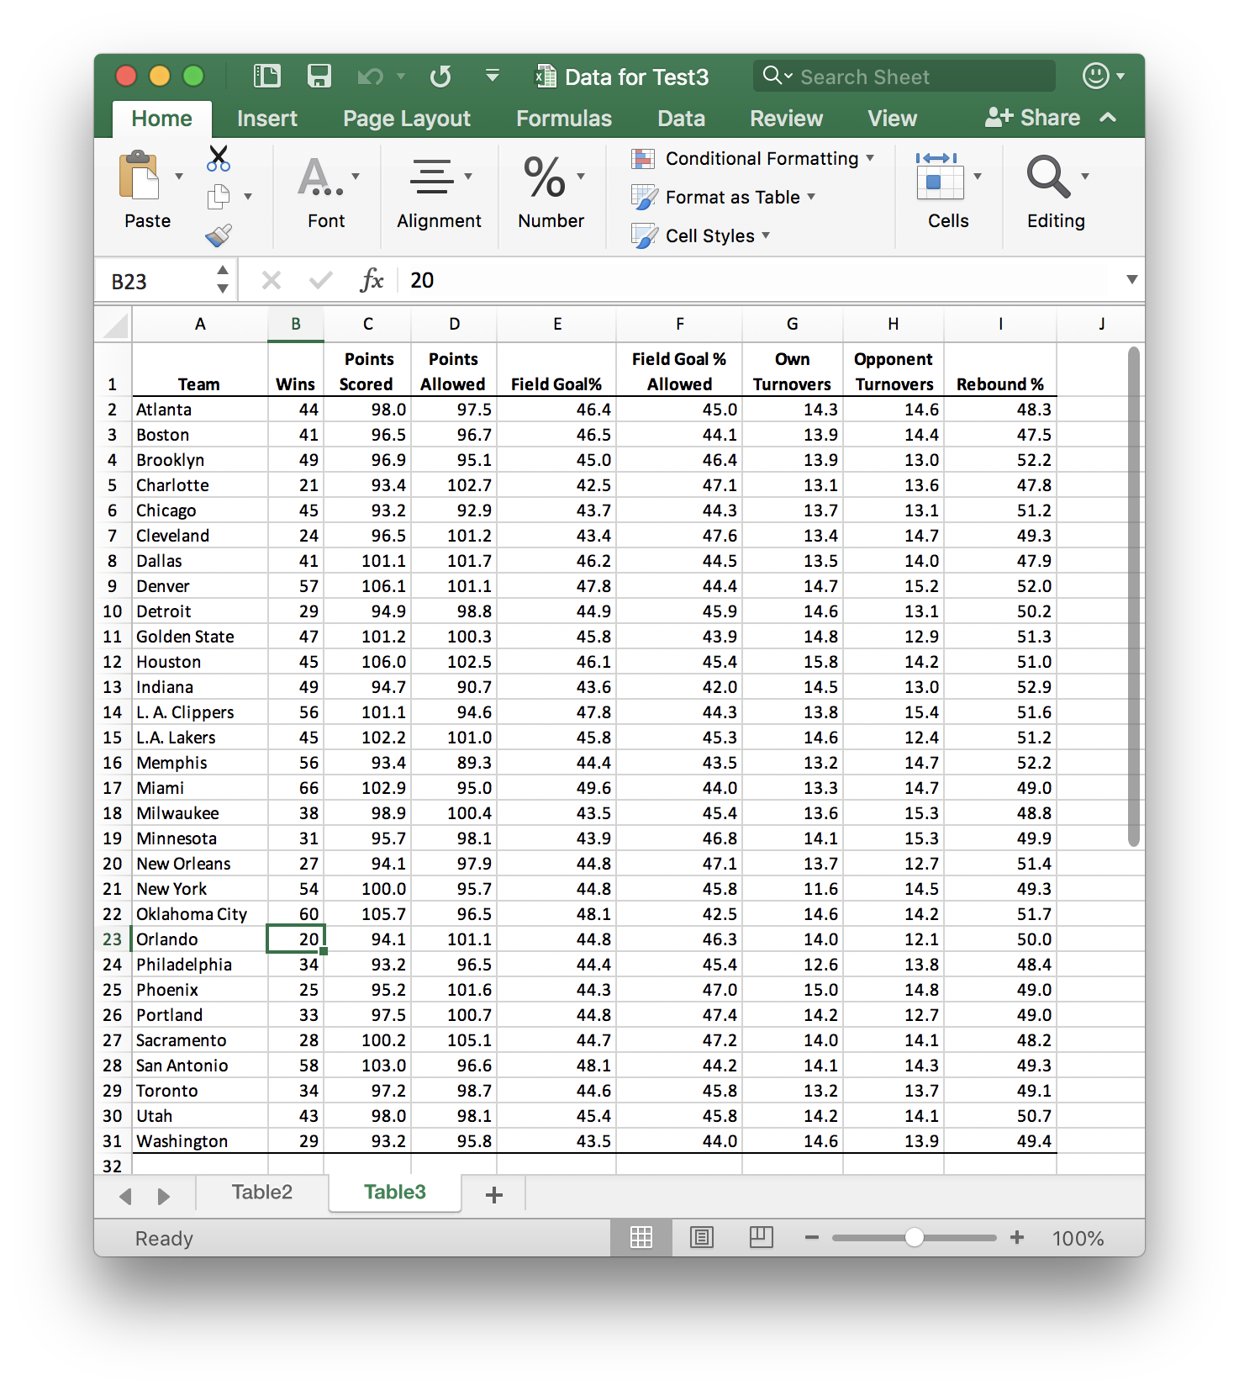Select column E header
The width and height of the screenshot is (1239, 1391).
[557, 325]
